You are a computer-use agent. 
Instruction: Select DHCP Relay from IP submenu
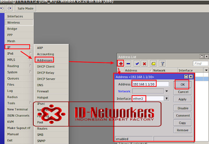click(x=52, y=73)
